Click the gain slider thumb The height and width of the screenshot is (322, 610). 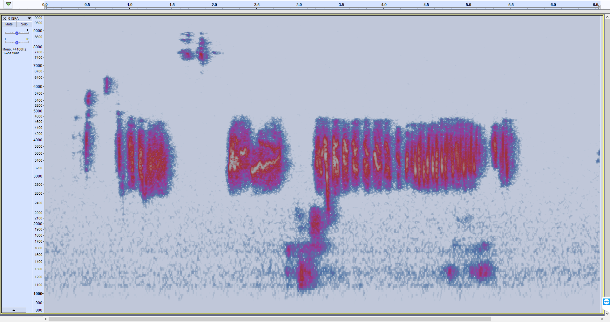pyautogui.click(x=17, y=33)
